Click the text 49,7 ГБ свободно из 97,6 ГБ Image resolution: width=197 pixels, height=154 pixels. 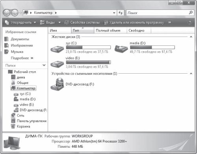[x=151, y=52]
